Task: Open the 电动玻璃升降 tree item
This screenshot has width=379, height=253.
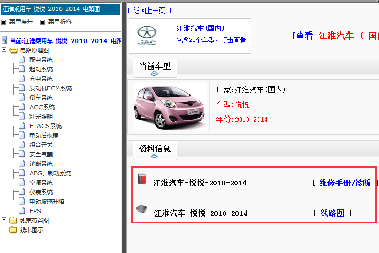Action: tap(47, 202)
